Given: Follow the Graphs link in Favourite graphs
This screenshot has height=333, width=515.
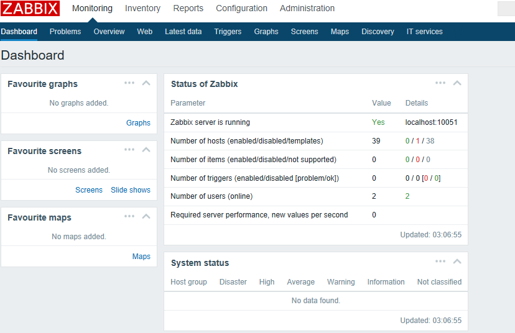Looking at the screenshot, I should point(138,123).
